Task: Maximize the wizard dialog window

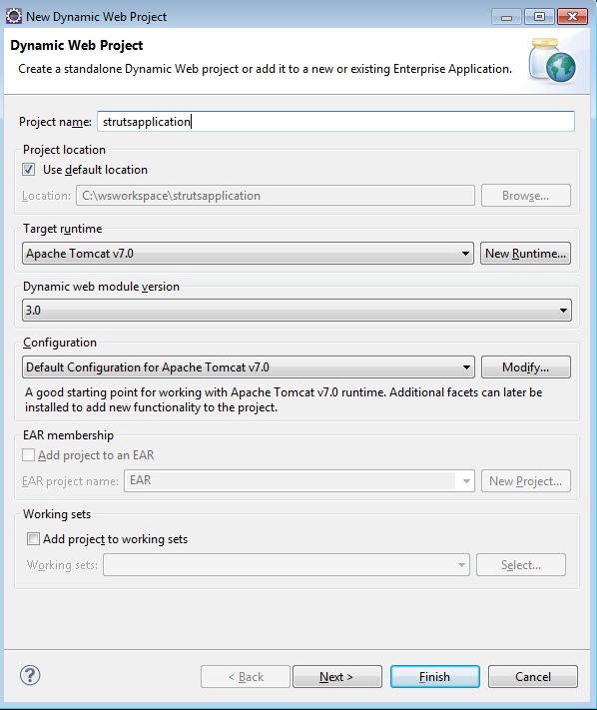Action: (539, 17)
